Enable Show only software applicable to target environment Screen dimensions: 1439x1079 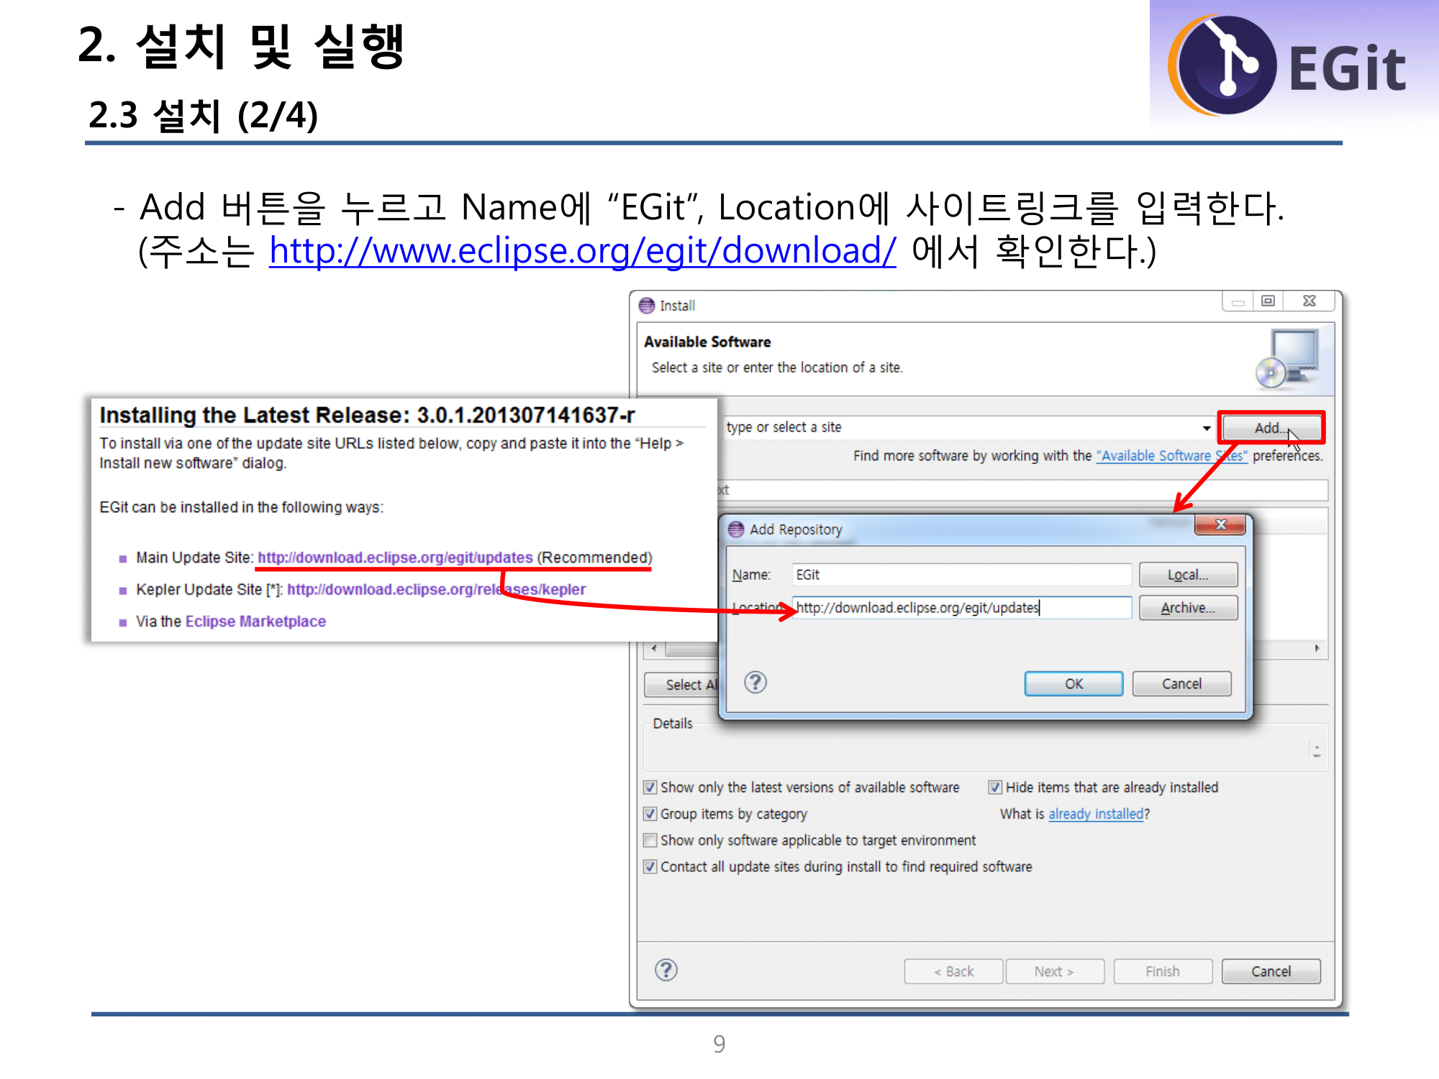(x=650, y=840)
